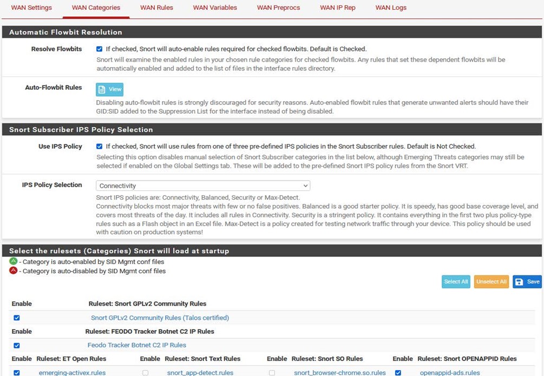544x376 pixels.
Task: Click the View auto-flowbit rules button
Action: click(x=110, y=89)
